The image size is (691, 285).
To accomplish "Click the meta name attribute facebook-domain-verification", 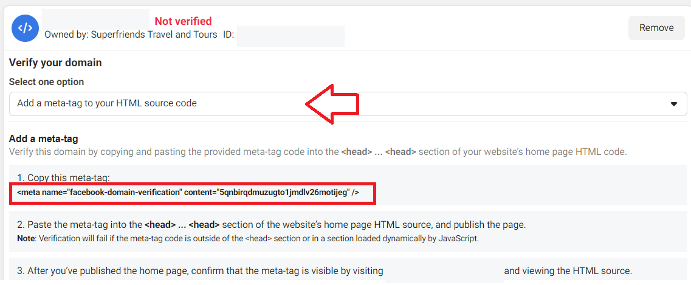I will click(x=125, y=193).
